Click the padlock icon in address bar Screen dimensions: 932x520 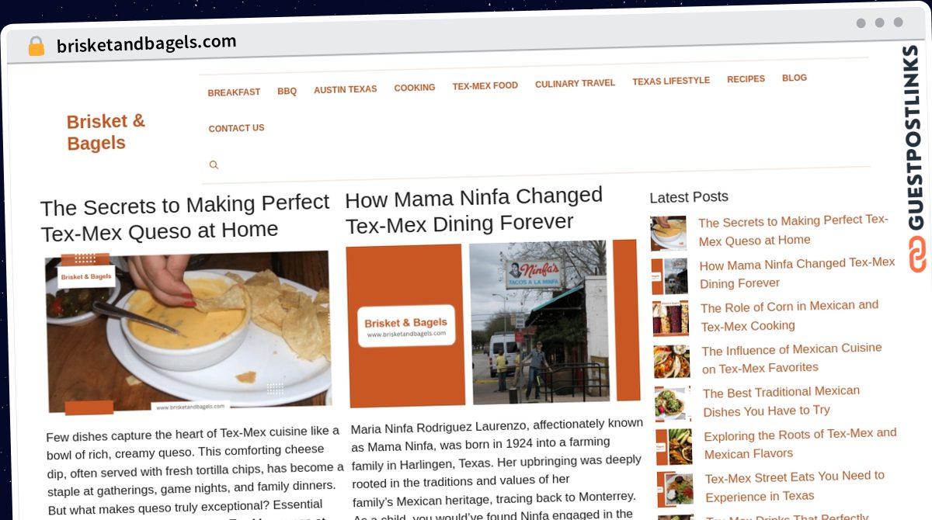point(36,47)
